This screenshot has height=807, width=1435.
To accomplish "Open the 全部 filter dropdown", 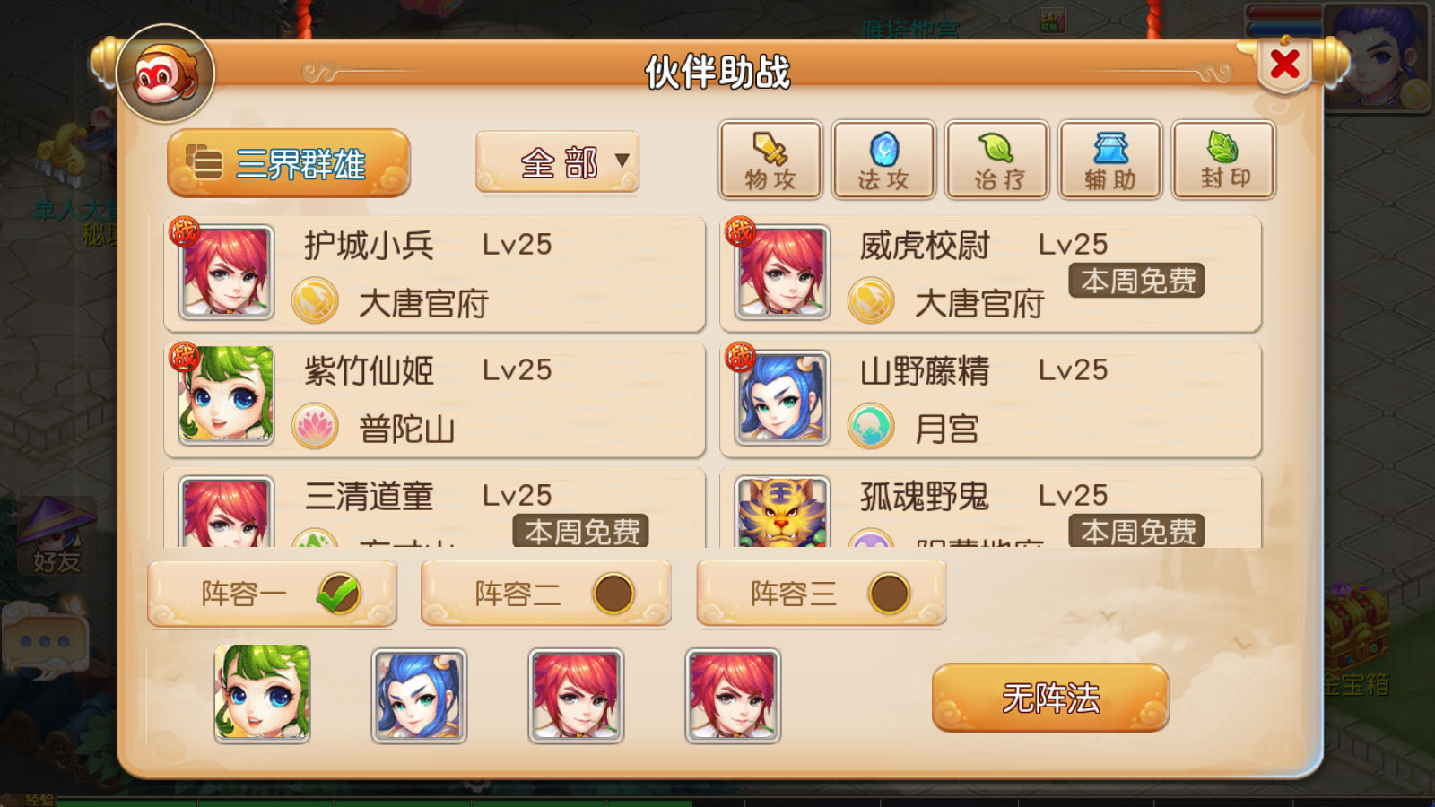I will [558, 162].
